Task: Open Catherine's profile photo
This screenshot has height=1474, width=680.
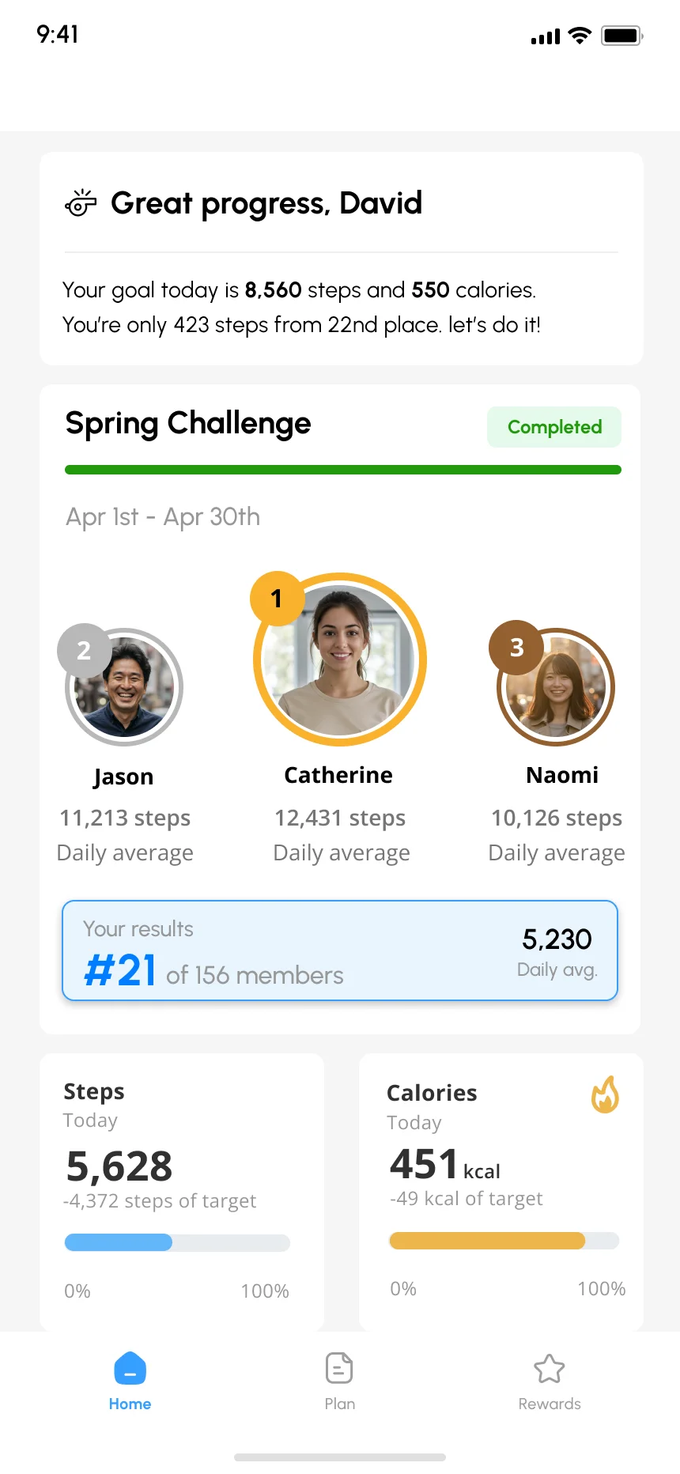Action: 338,659
